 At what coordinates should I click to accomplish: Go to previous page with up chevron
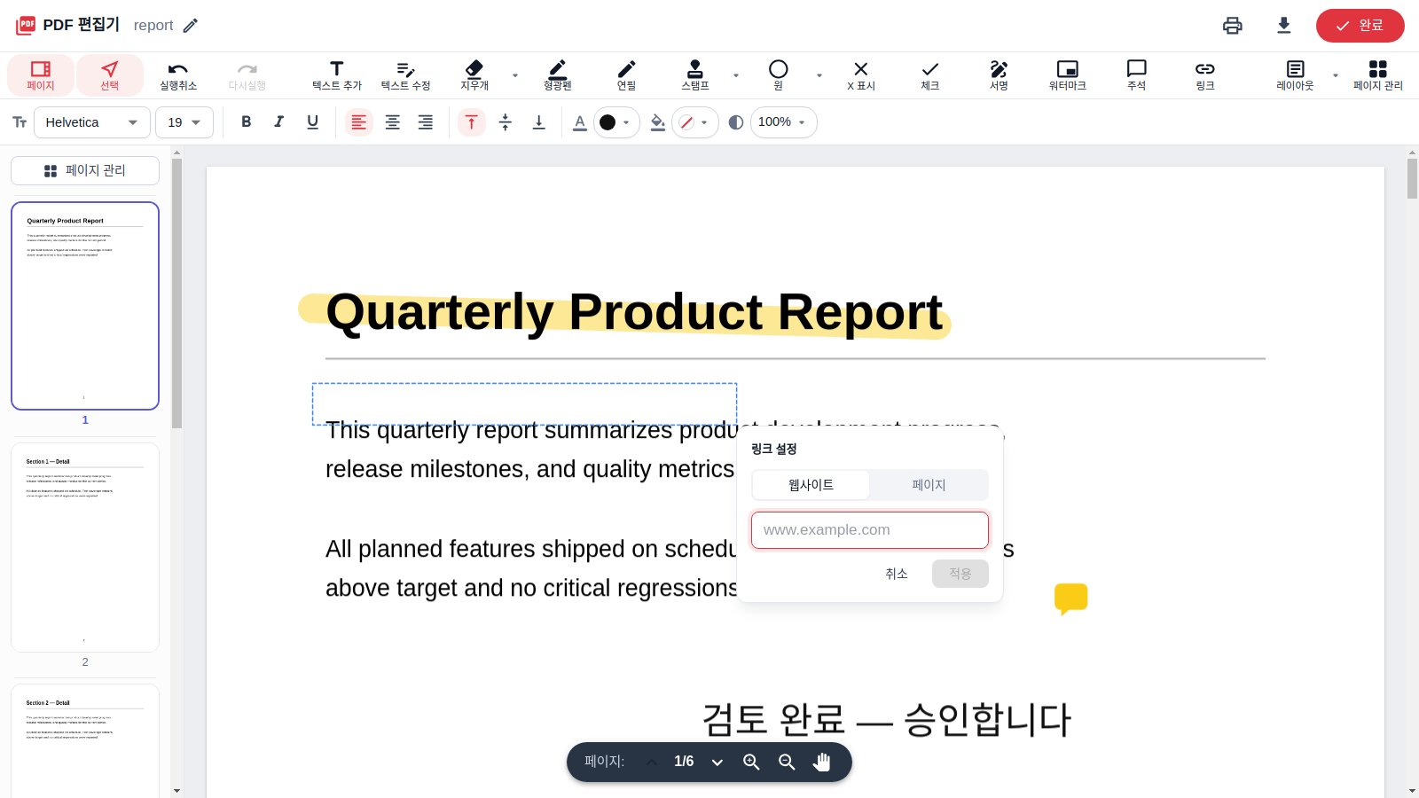[x=652, y=762]
